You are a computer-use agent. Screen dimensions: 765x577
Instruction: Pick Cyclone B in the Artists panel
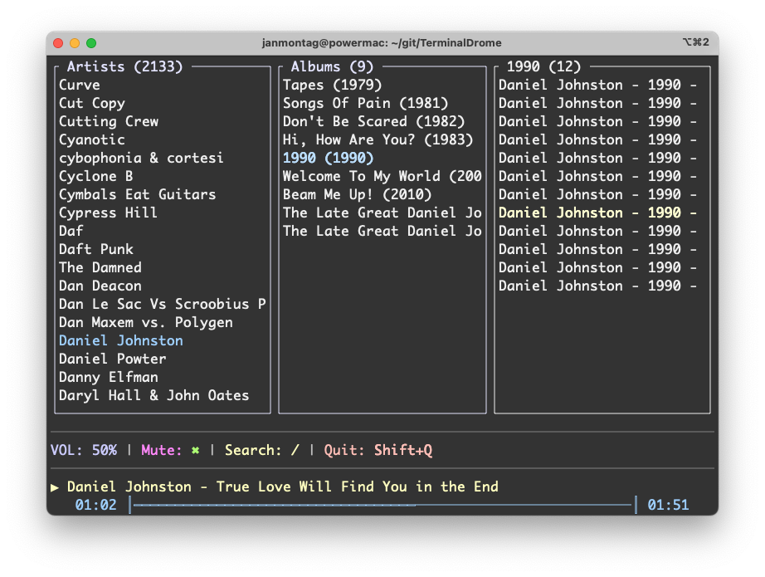click(96, 176)
